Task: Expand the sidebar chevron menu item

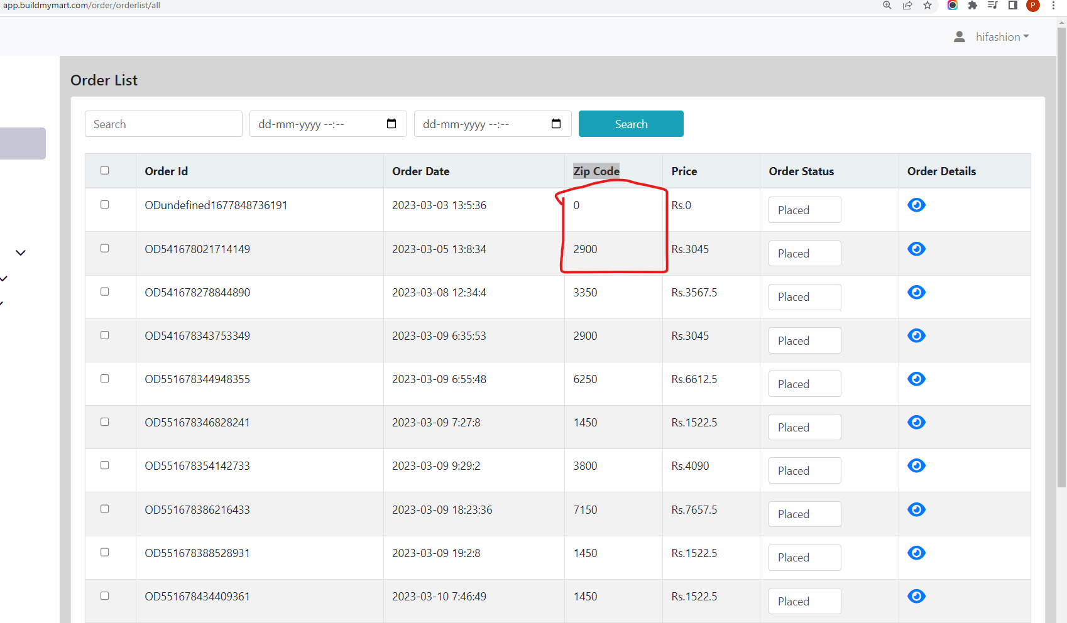Action: pyautogui.click(x=21, y=252)
